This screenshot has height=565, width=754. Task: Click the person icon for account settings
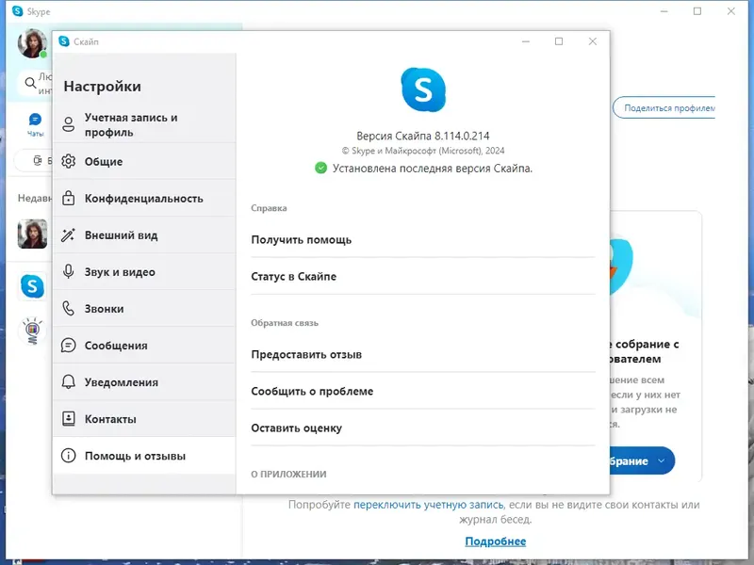point(68,124)
